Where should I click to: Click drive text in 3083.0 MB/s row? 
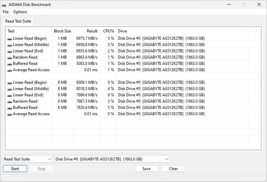[x=161, y=64]
